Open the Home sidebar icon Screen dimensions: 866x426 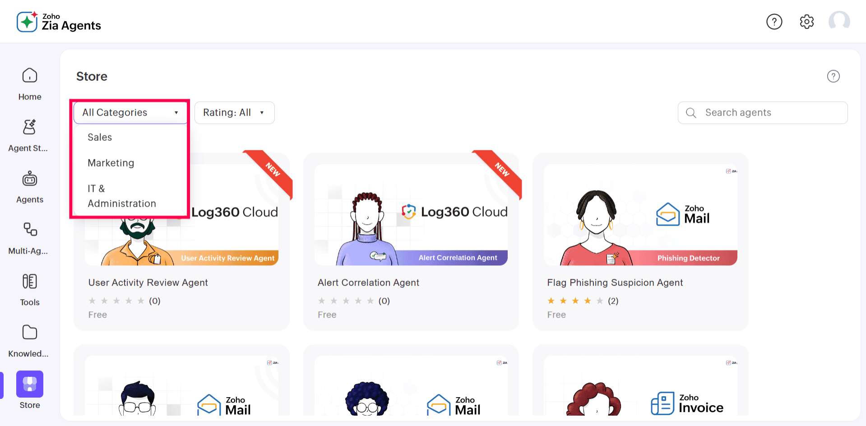pos(30,76)
